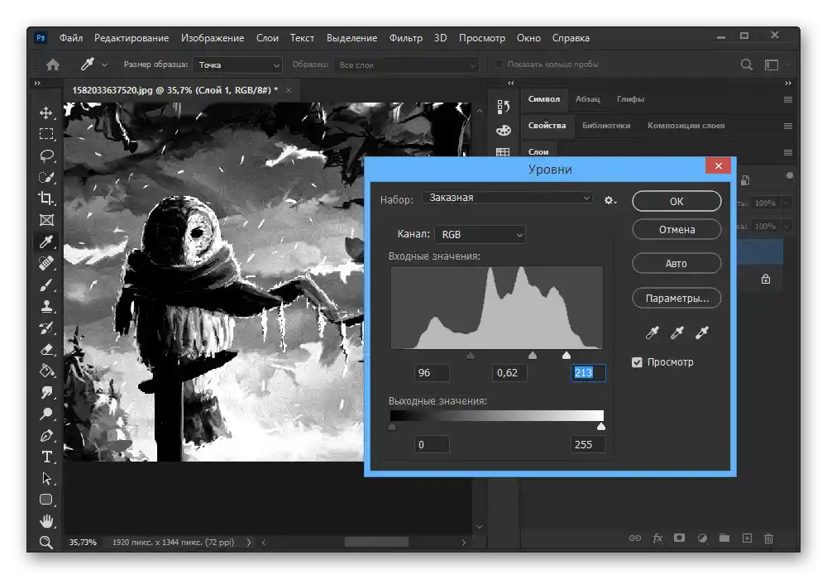Click the new adjustment layer icon
Image resolution: width=827 pixels, height=579 pixels.
click(x=702, y=538)
